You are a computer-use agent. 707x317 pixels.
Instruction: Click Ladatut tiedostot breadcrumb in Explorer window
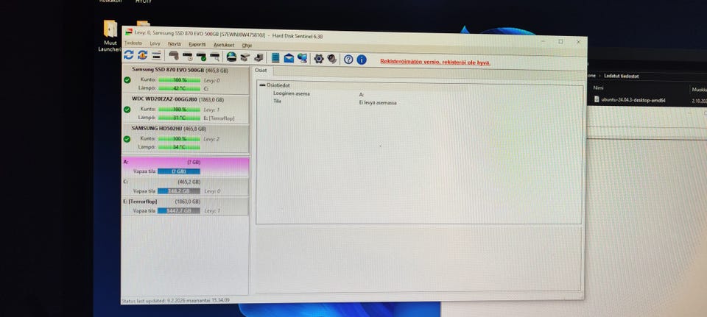tap(622, 76)
